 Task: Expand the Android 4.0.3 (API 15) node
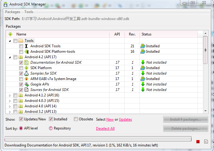click(10, 101)
